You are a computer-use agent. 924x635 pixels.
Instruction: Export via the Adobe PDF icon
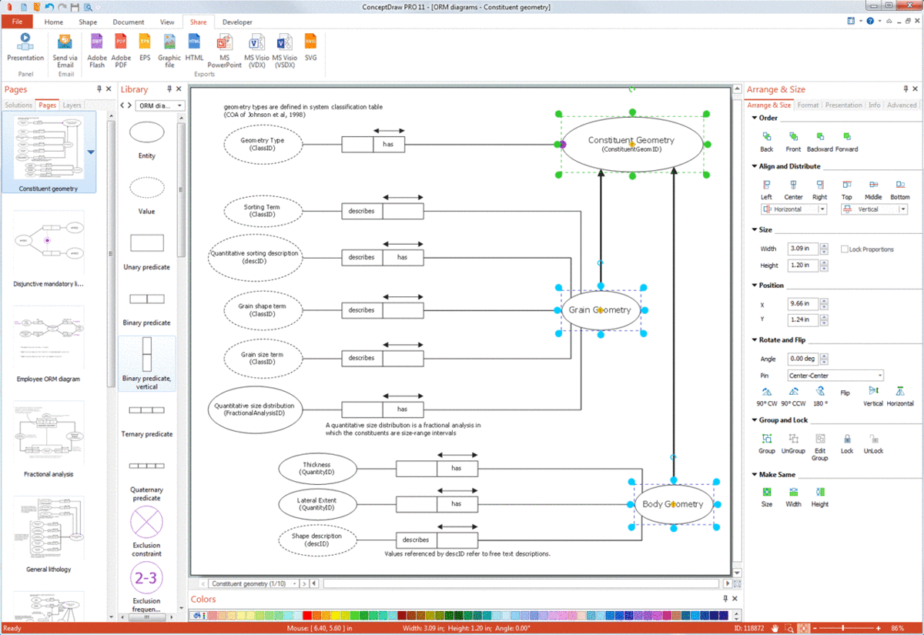pos(121,43)
